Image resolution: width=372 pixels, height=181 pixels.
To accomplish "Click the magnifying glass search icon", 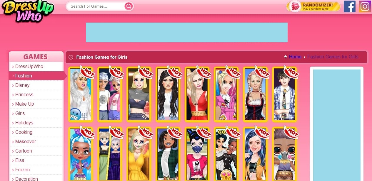I will point(128,6).
